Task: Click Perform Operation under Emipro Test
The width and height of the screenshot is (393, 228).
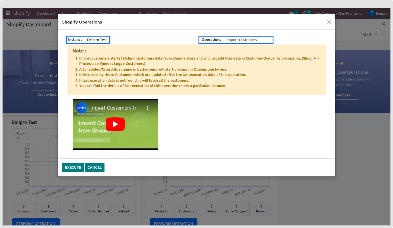Action: [36, 222]
